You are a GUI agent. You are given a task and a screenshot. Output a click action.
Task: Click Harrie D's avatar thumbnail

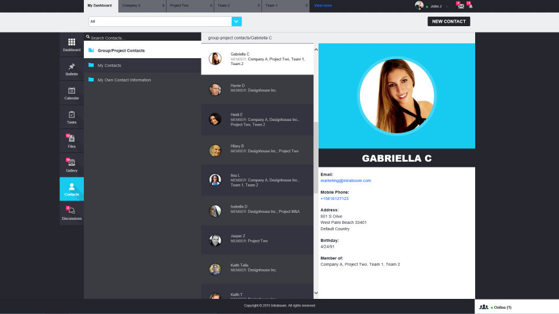point(215,90)
